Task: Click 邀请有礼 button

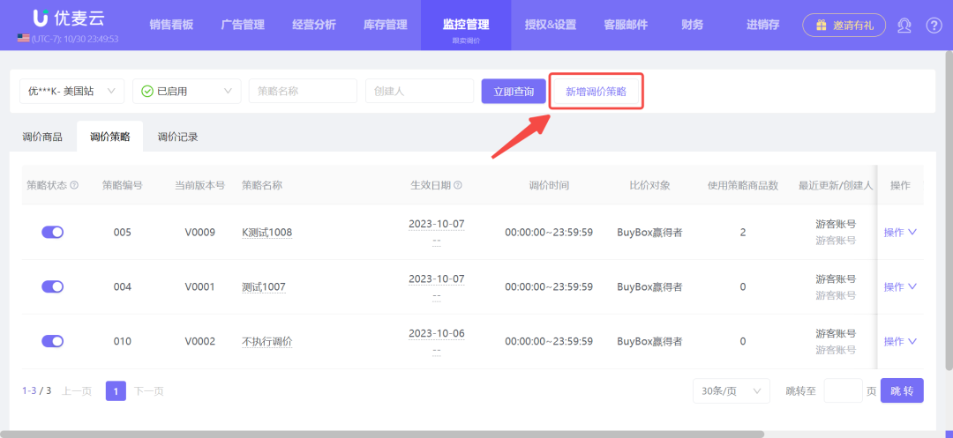Action: click(844, 25)
